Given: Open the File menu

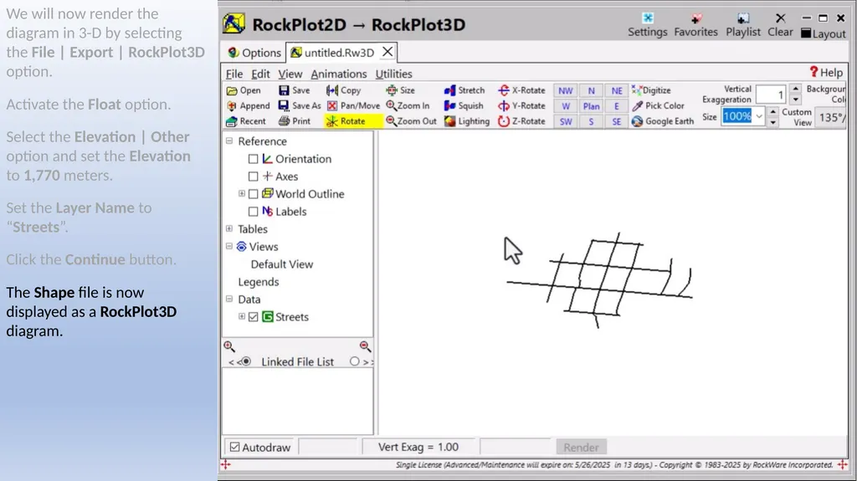Looking at the screenshot, I should coord(234,74).
